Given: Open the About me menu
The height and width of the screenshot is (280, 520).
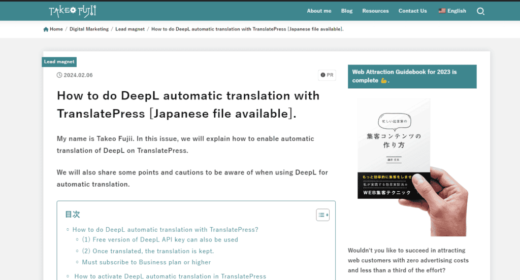Looking at the screenshot, I should 319,11.
